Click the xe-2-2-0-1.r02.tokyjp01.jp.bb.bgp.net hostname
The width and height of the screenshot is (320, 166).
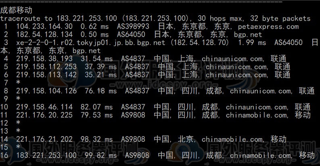91,43
